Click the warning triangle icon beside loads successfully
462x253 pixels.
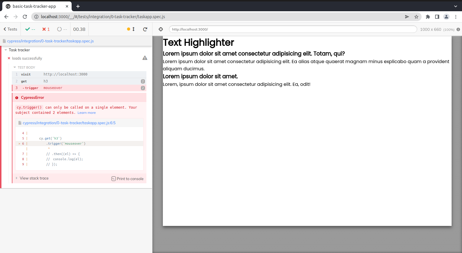pyautogui.click(x=145, y=58)
